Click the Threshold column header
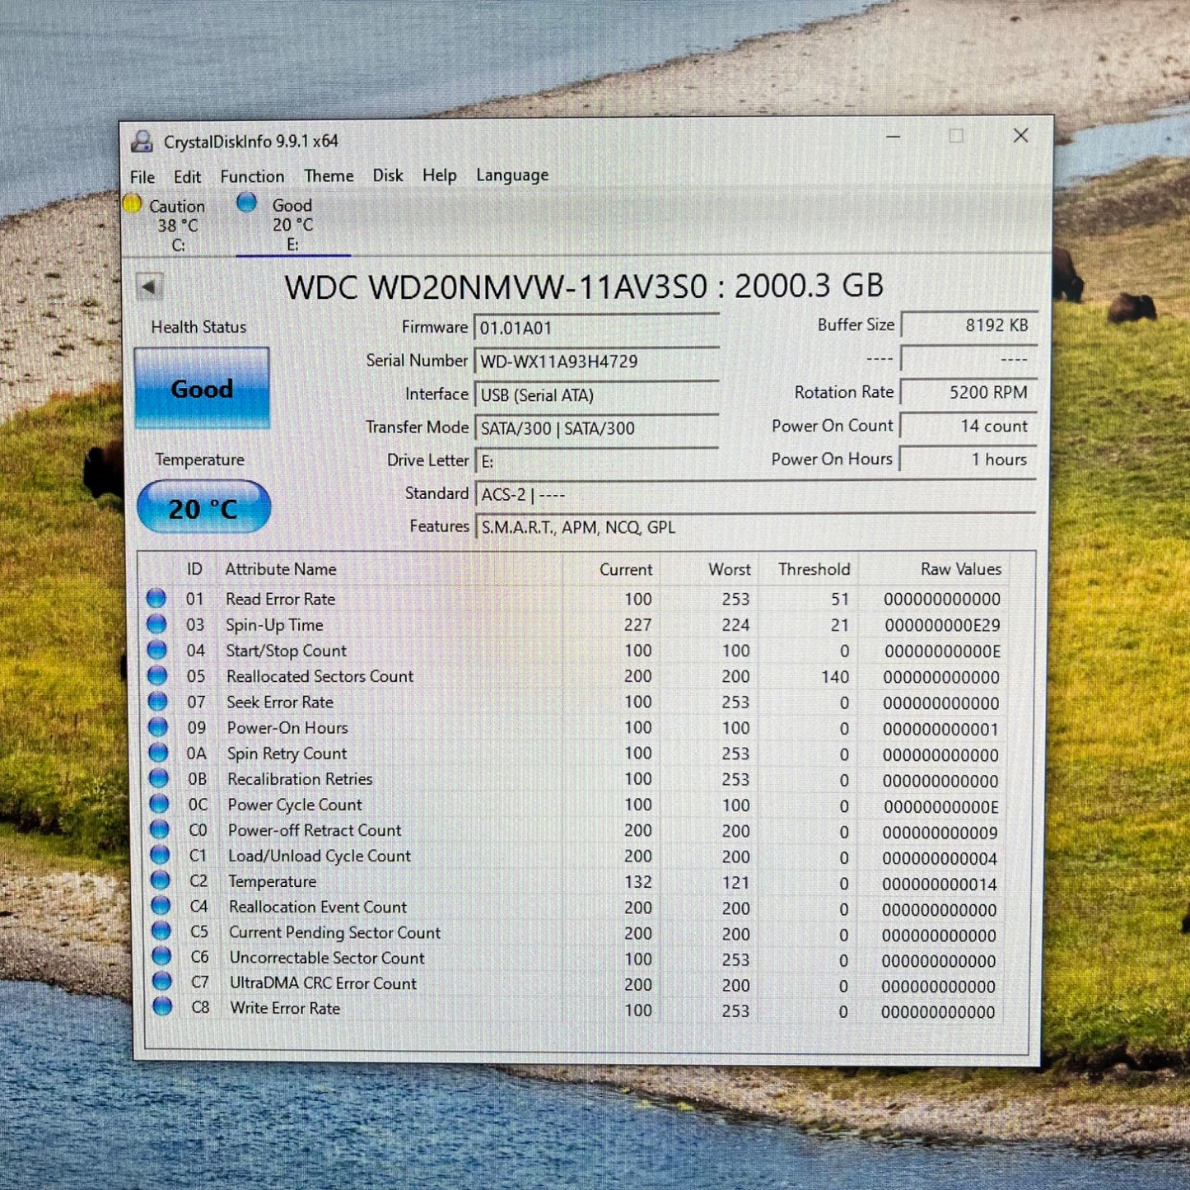This screenshot has width=1190, height=1190. (814, 570)
